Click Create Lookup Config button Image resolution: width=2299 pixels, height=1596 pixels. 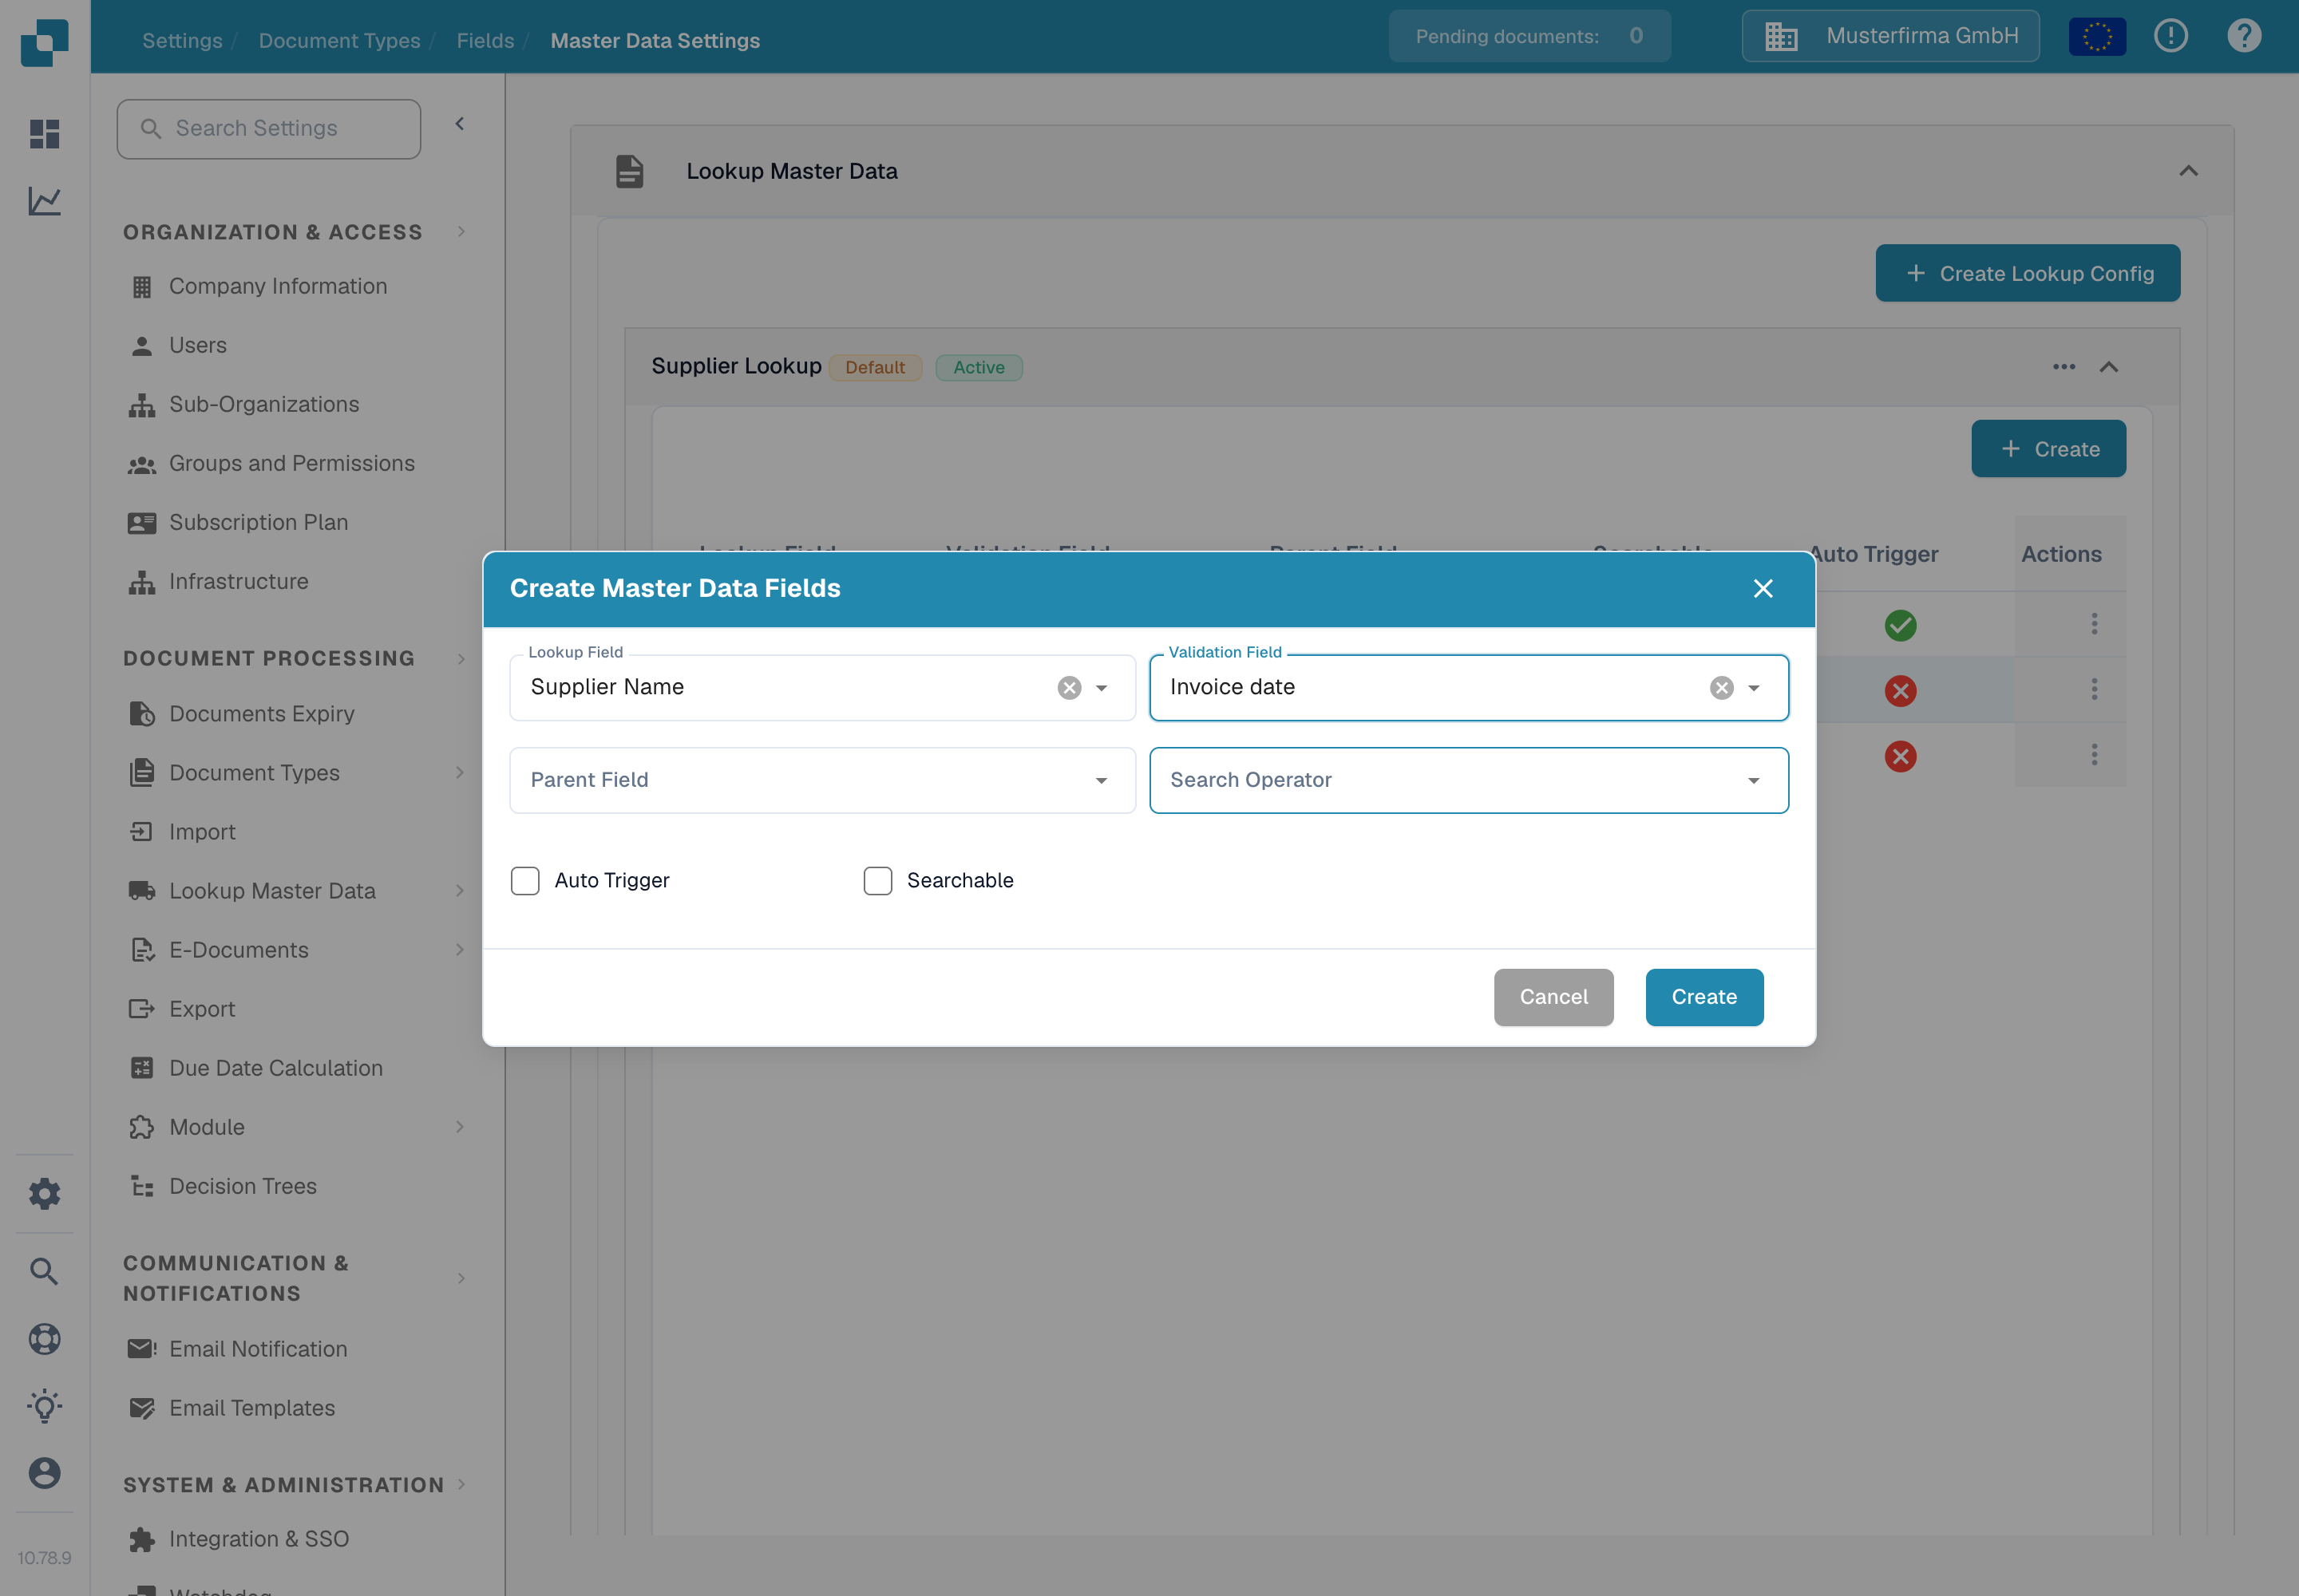tap(2027, 273)
